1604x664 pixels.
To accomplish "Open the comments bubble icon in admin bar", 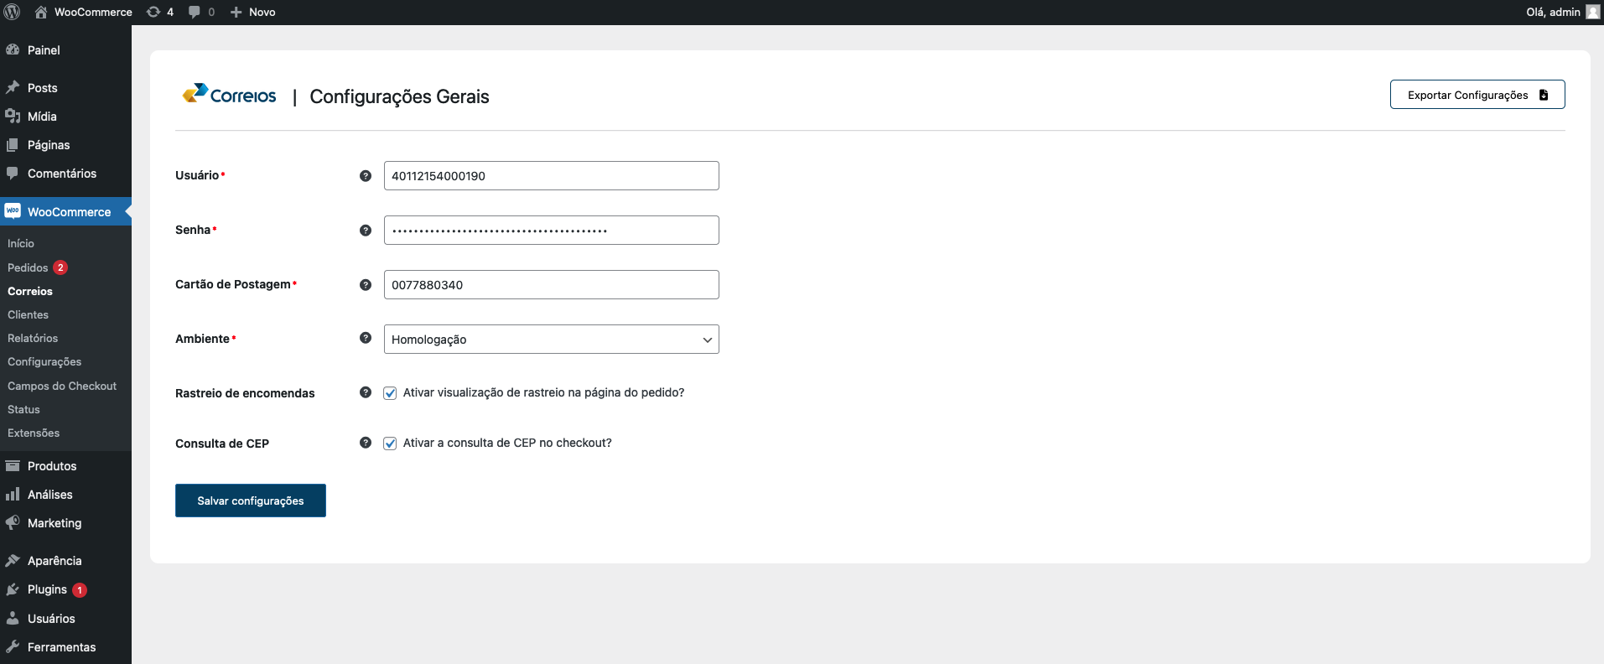I will click(x=195, y=12).
